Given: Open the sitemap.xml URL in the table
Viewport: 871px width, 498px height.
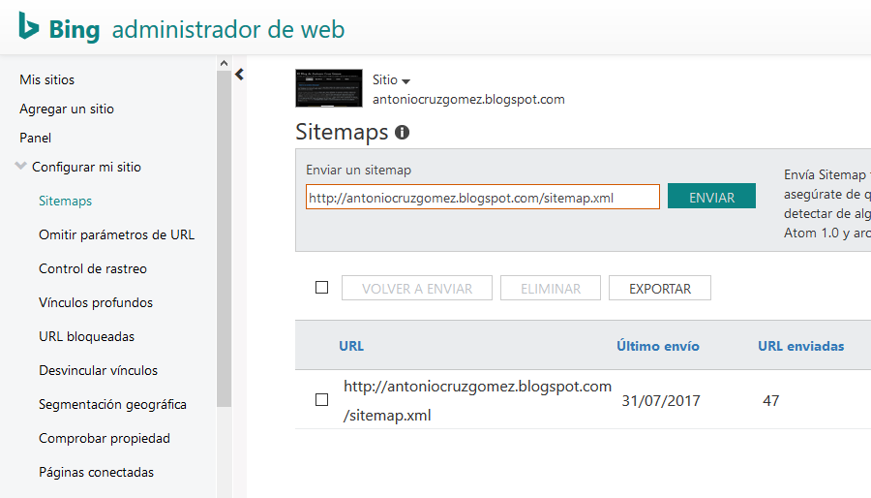Looking at the screenshot, I should point(477,401).
